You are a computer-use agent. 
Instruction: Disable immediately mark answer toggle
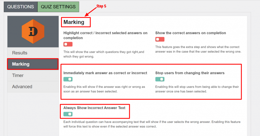[68, 79]
